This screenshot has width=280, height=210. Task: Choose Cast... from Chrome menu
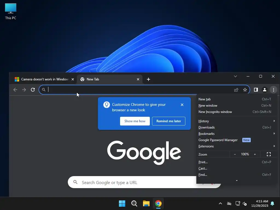[237, 168]
